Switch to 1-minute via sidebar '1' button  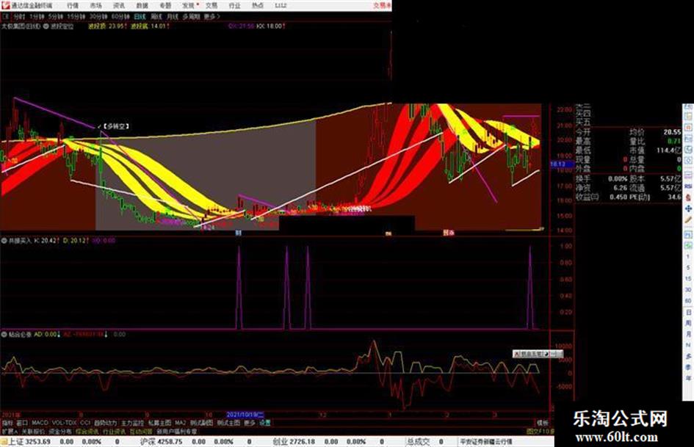click(x=688, y=256)
